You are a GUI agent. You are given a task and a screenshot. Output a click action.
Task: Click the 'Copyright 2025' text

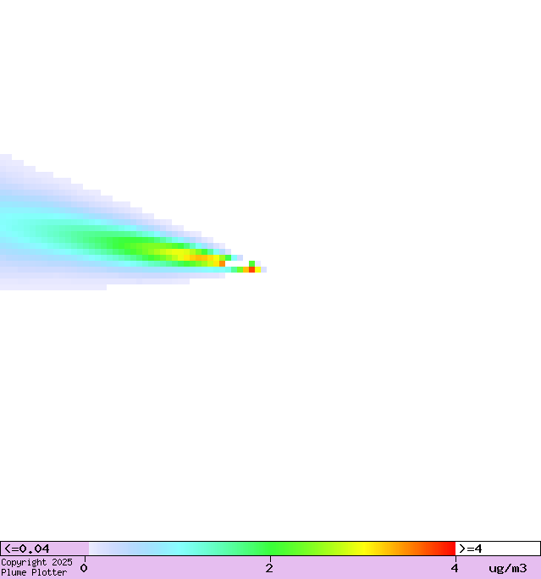click(36, 562)
